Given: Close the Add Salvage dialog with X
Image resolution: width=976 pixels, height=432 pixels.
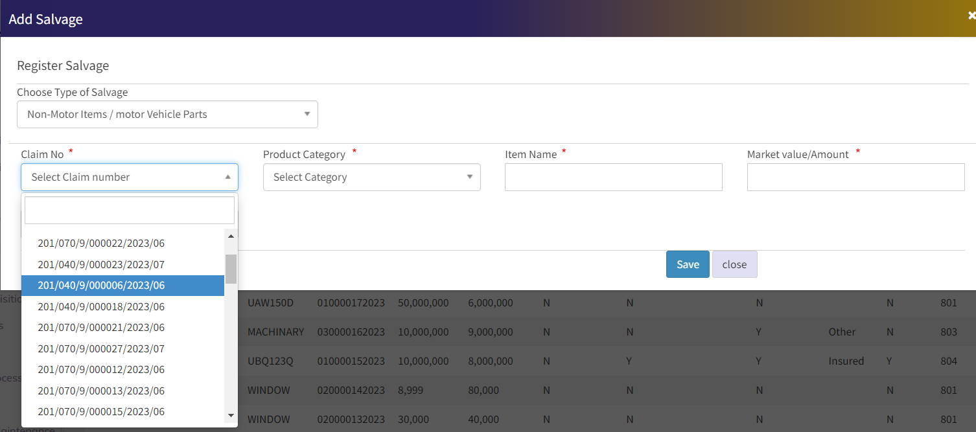Looking at the screenshot, I should (971, 16).
